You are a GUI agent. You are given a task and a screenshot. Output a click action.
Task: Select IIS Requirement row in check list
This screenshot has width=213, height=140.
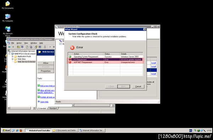coord(105,60)
